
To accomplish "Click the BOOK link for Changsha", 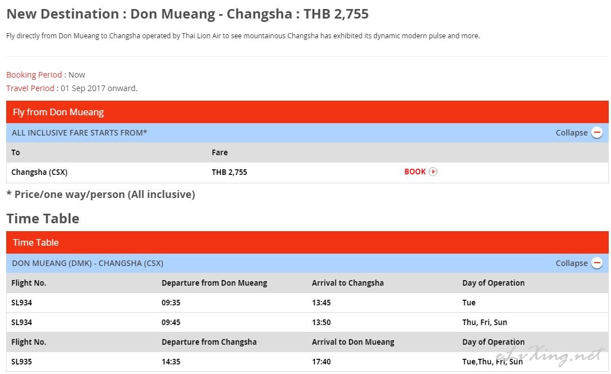I will point(415,172).
